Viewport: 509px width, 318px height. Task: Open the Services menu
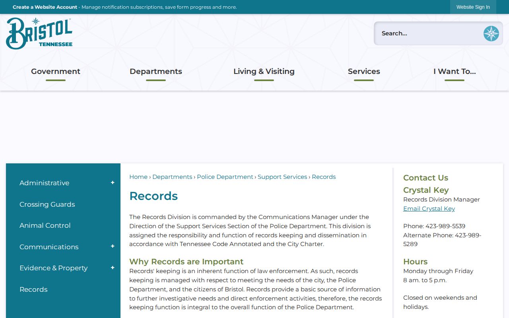[x=364, y=72]
